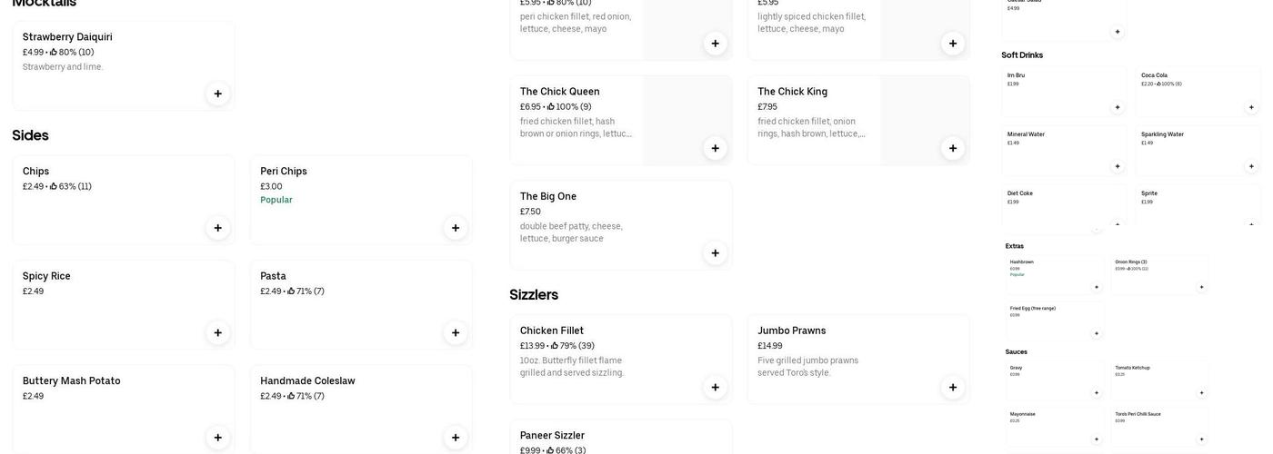Add Spicy Rice to basket
This screenshot has height=454, width=1273.
218,333
